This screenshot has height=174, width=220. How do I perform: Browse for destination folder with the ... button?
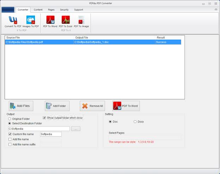pos(76,129)
